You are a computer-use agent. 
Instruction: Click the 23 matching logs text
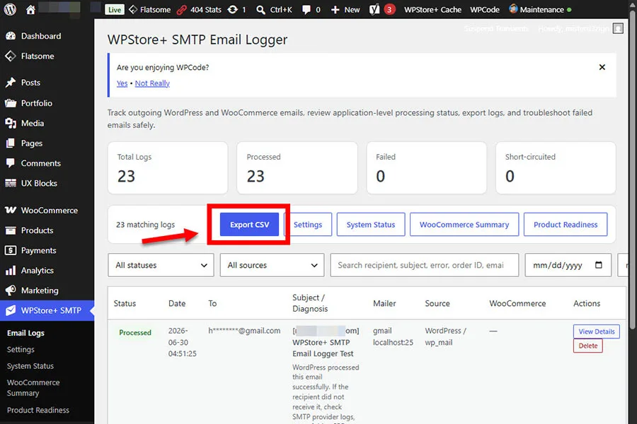pyautogui.click(x=145, y=225)
